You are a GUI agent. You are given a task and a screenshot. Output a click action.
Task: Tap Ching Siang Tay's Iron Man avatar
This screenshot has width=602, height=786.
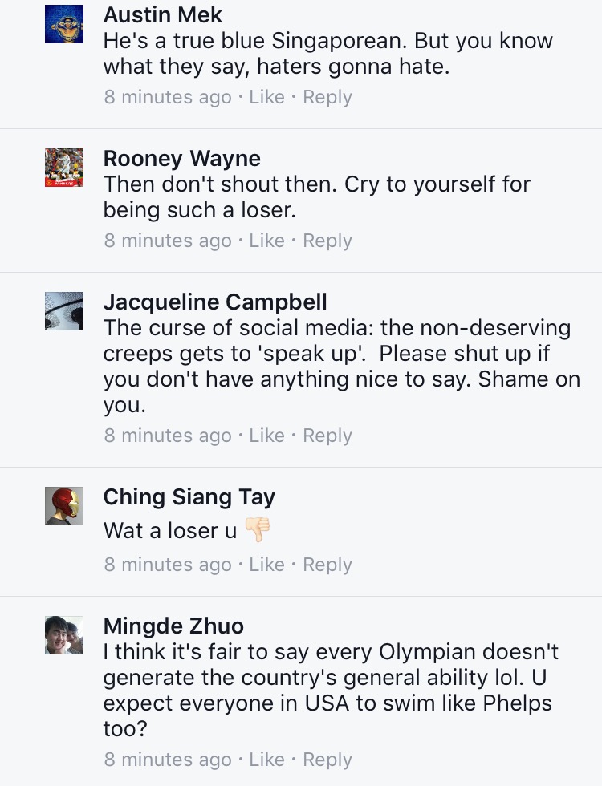(64, 505)
